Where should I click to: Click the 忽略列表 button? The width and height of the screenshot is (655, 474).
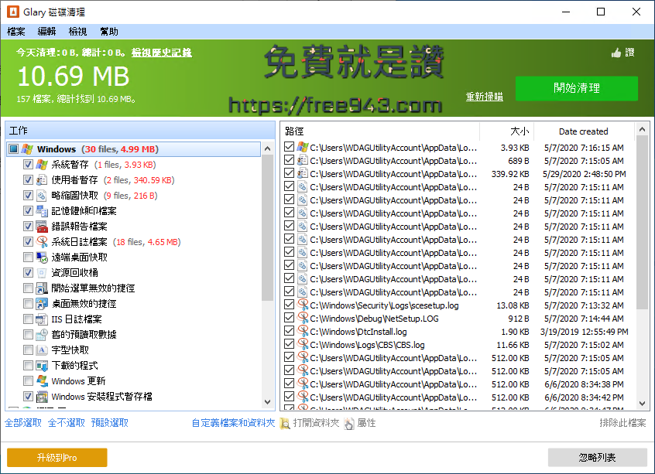coord(597,457)
